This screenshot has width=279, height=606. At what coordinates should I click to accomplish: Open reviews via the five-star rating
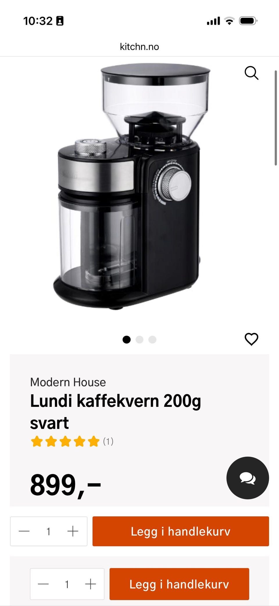tap(65, 441)
